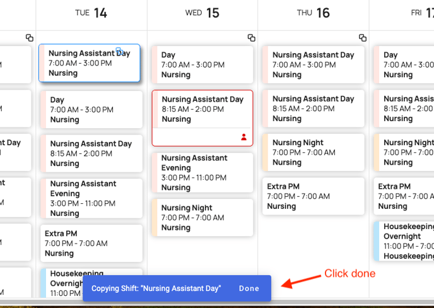This screenshot has width=434, height=308.
Task: Select Wednesday's Nursing Assistant Evening shift
Action: pyautogui.click(x=202, y=172)
